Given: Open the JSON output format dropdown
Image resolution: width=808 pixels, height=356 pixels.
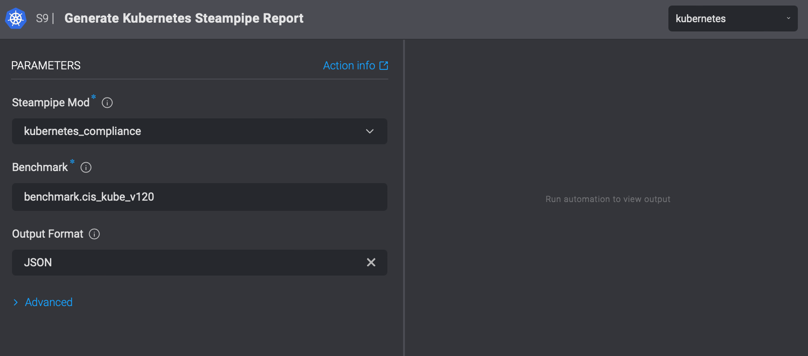Looking at the screenshot, I should [x=200, y=263].
